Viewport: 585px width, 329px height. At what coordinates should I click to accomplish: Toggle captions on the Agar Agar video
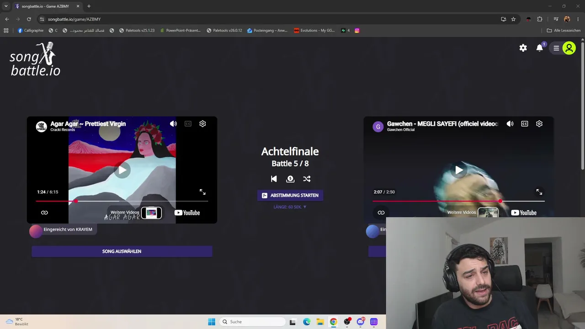pos(188,124)
